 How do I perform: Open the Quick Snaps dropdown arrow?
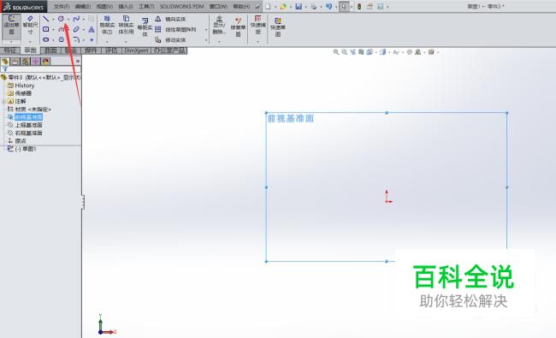click(x=257, y=42)
